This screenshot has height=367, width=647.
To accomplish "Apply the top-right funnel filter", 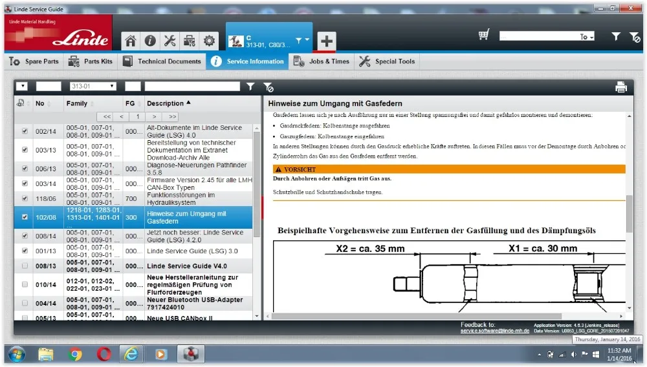I will (x=616, y=37).
